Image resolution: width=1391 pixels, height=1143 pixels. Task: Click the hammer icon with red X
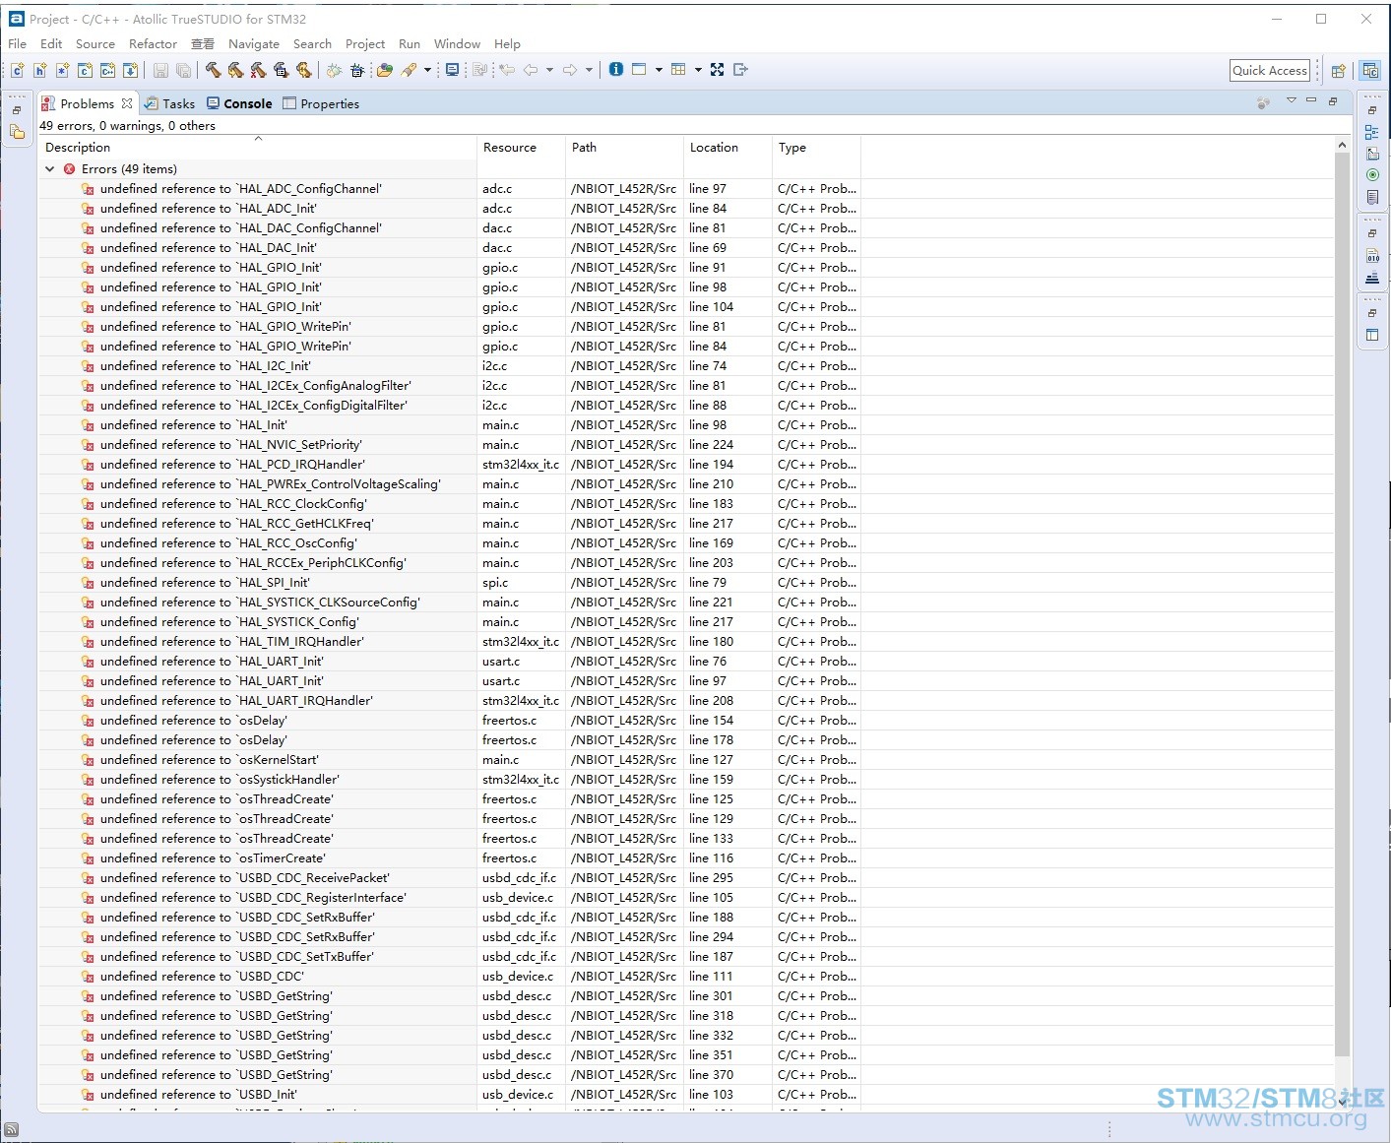(x=258, y=70)
